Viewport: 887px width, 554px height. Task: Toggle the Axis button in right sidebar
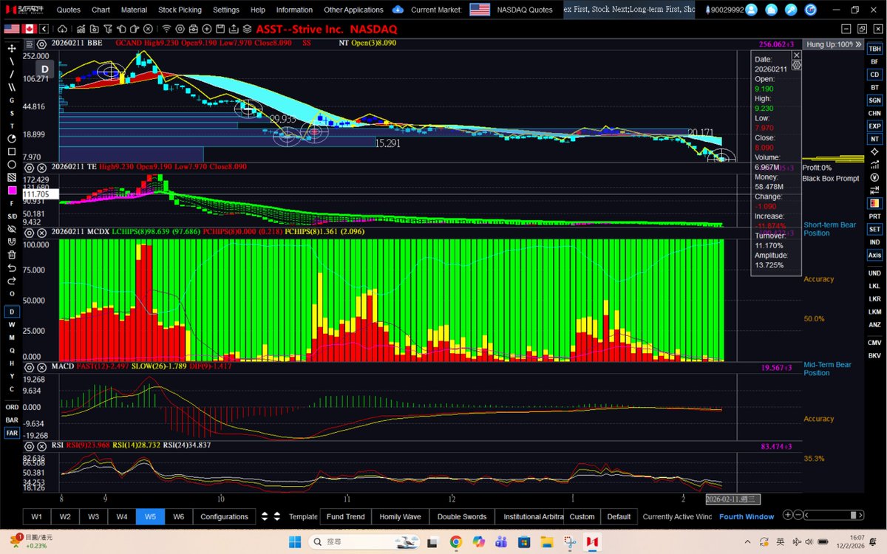pos(874,255)
